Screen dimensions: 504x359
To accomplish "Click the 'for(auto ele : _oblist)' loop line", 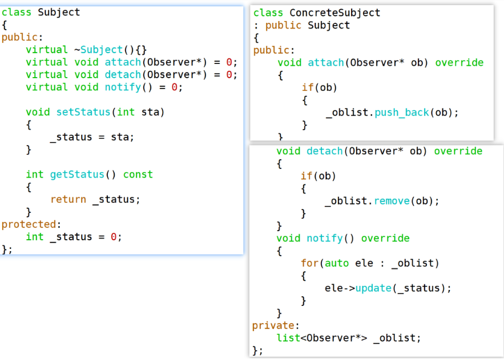I will point(370,264).
